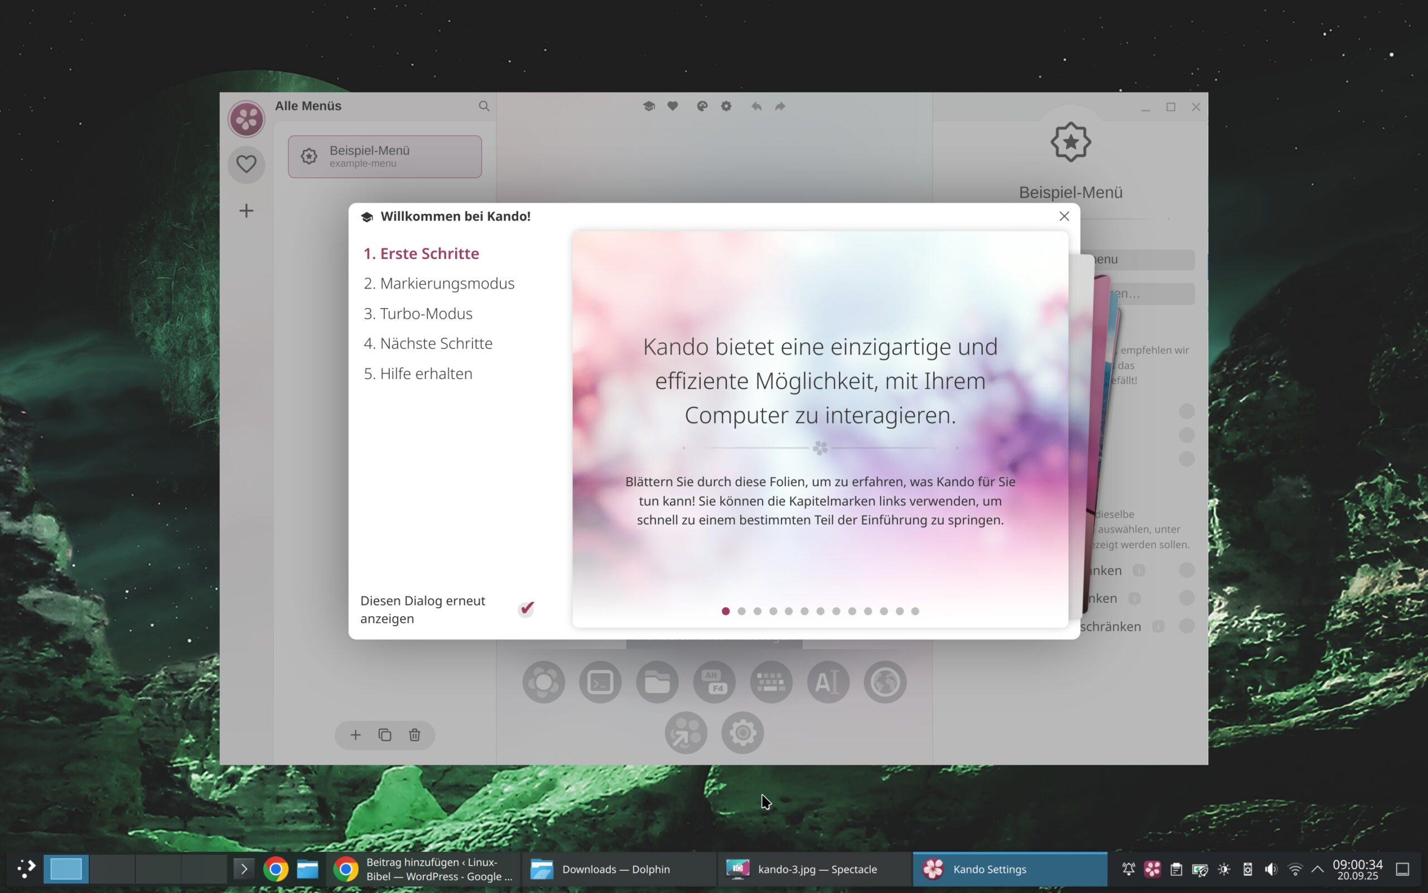Viewport: 1428px width, 893px height.
Task: Open notifications bell in system tray
Action: (x=1128, y=869)
